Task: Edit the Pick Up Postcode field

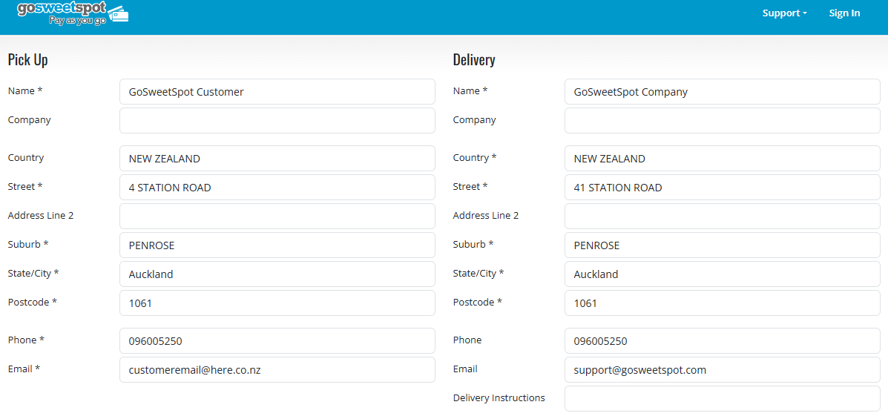Action: point(277,303)
